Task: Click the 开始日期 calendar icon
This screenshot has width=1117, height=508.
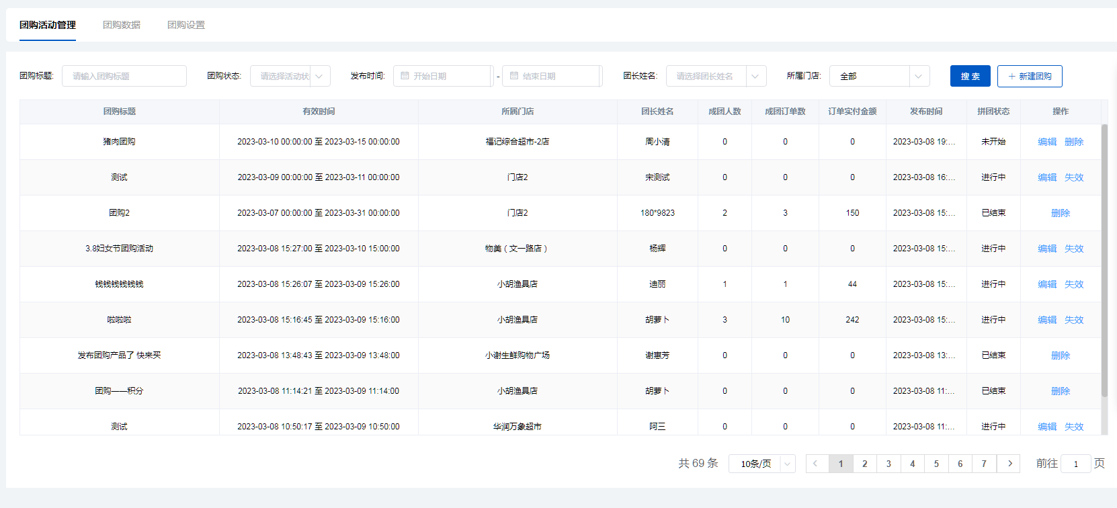Action: click(405, 76)
